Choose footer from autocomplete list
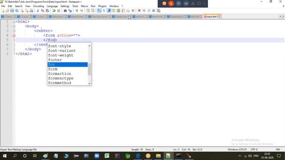Image resolution: width=285 pixels, height=160 pixels. click(x=68, y=60)
